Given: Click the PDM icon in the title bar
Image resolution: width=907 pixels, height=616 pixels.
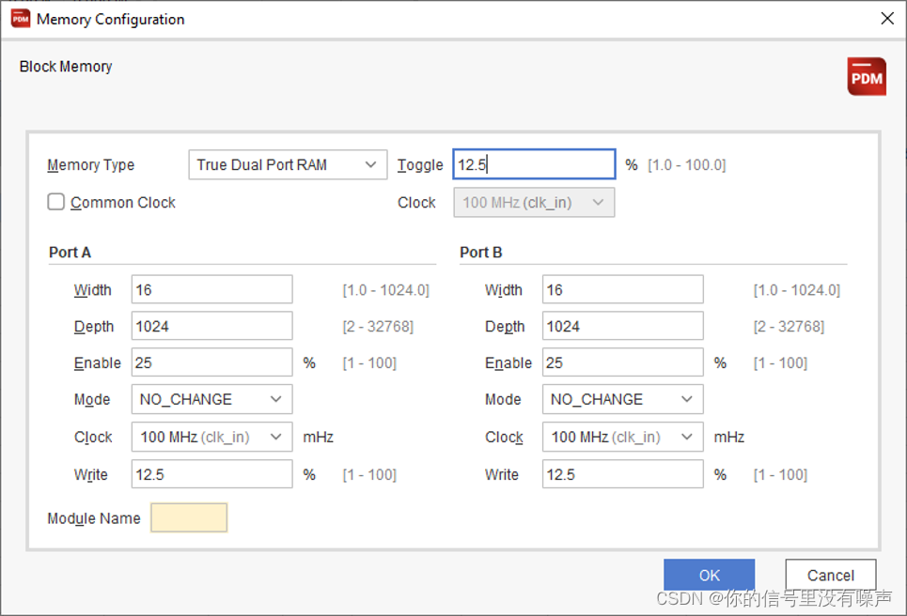Looking at the screenshot, I should 19,18.
